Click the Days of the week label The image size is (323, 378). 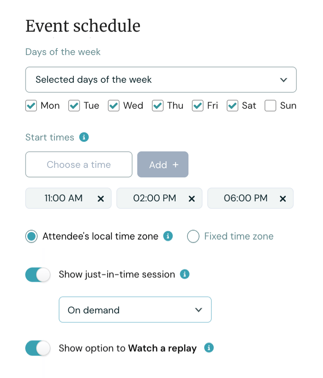[x=62, y=52]
